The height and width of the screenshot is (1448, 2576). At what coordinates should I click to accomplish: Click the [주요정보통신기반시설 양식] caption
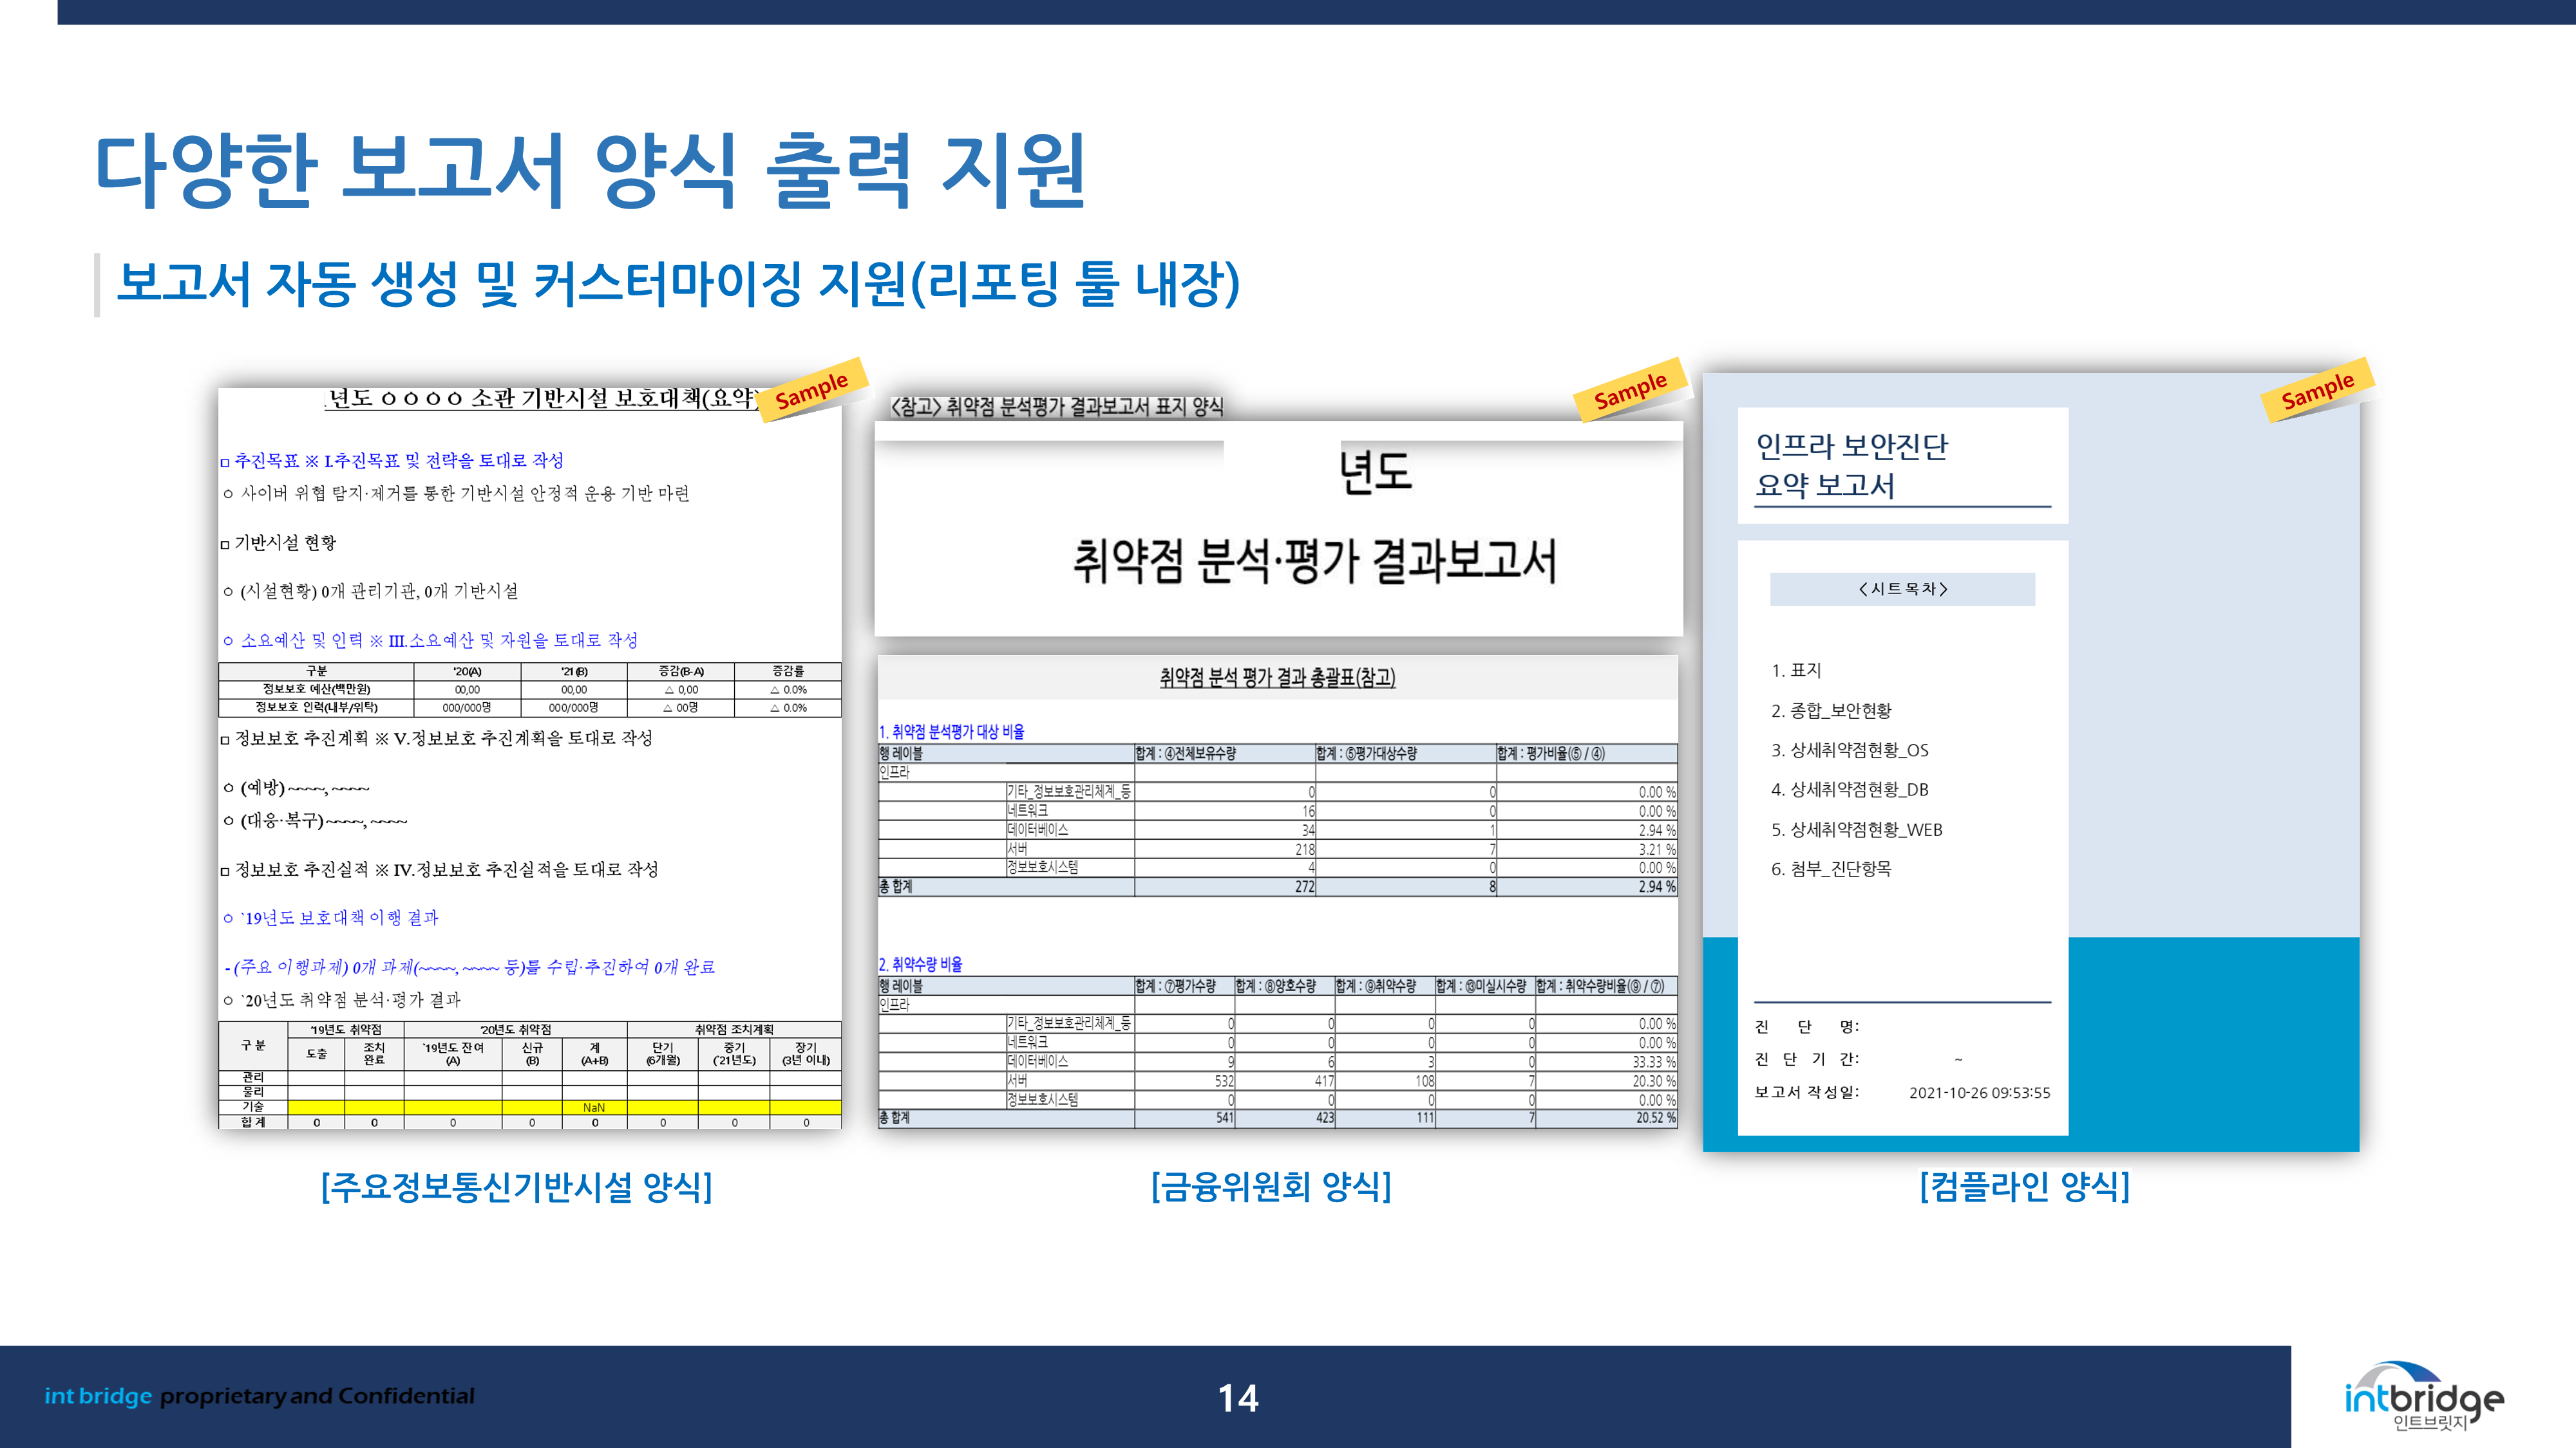point(516,1187)
